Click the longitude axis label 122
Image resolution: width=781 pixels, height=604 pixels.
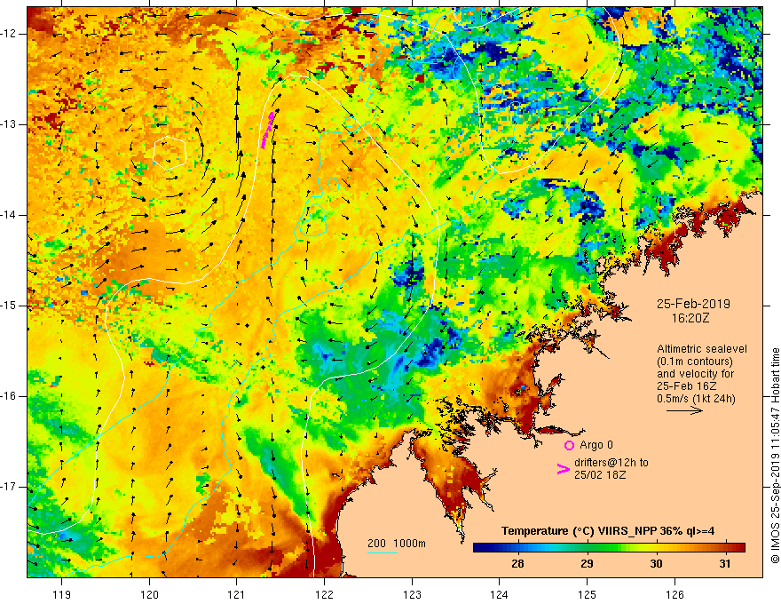pyautogui.click(x=324, y=594)
